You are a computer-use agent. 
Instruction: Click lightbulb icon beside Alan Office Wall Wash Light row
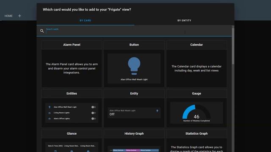click(50, 107)
